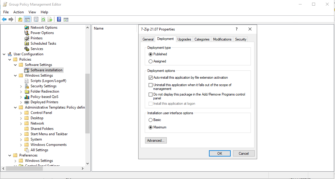Screen dimensions: 335x179
Task: Click the Group Policy Management Editor title icon
Action: pos(5,4)
